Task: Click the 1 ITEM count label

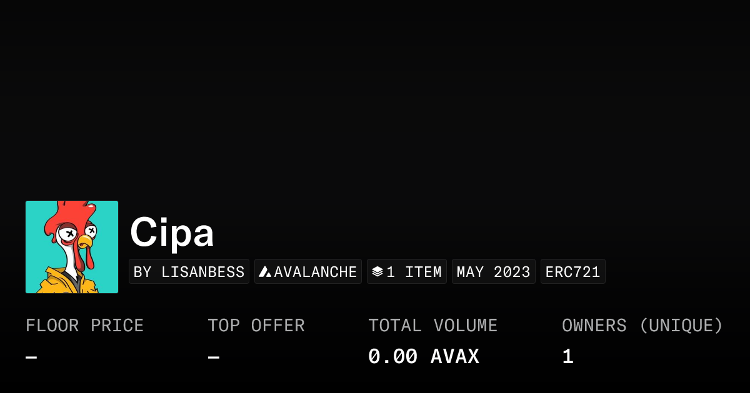Action: (x=414, y=272)
